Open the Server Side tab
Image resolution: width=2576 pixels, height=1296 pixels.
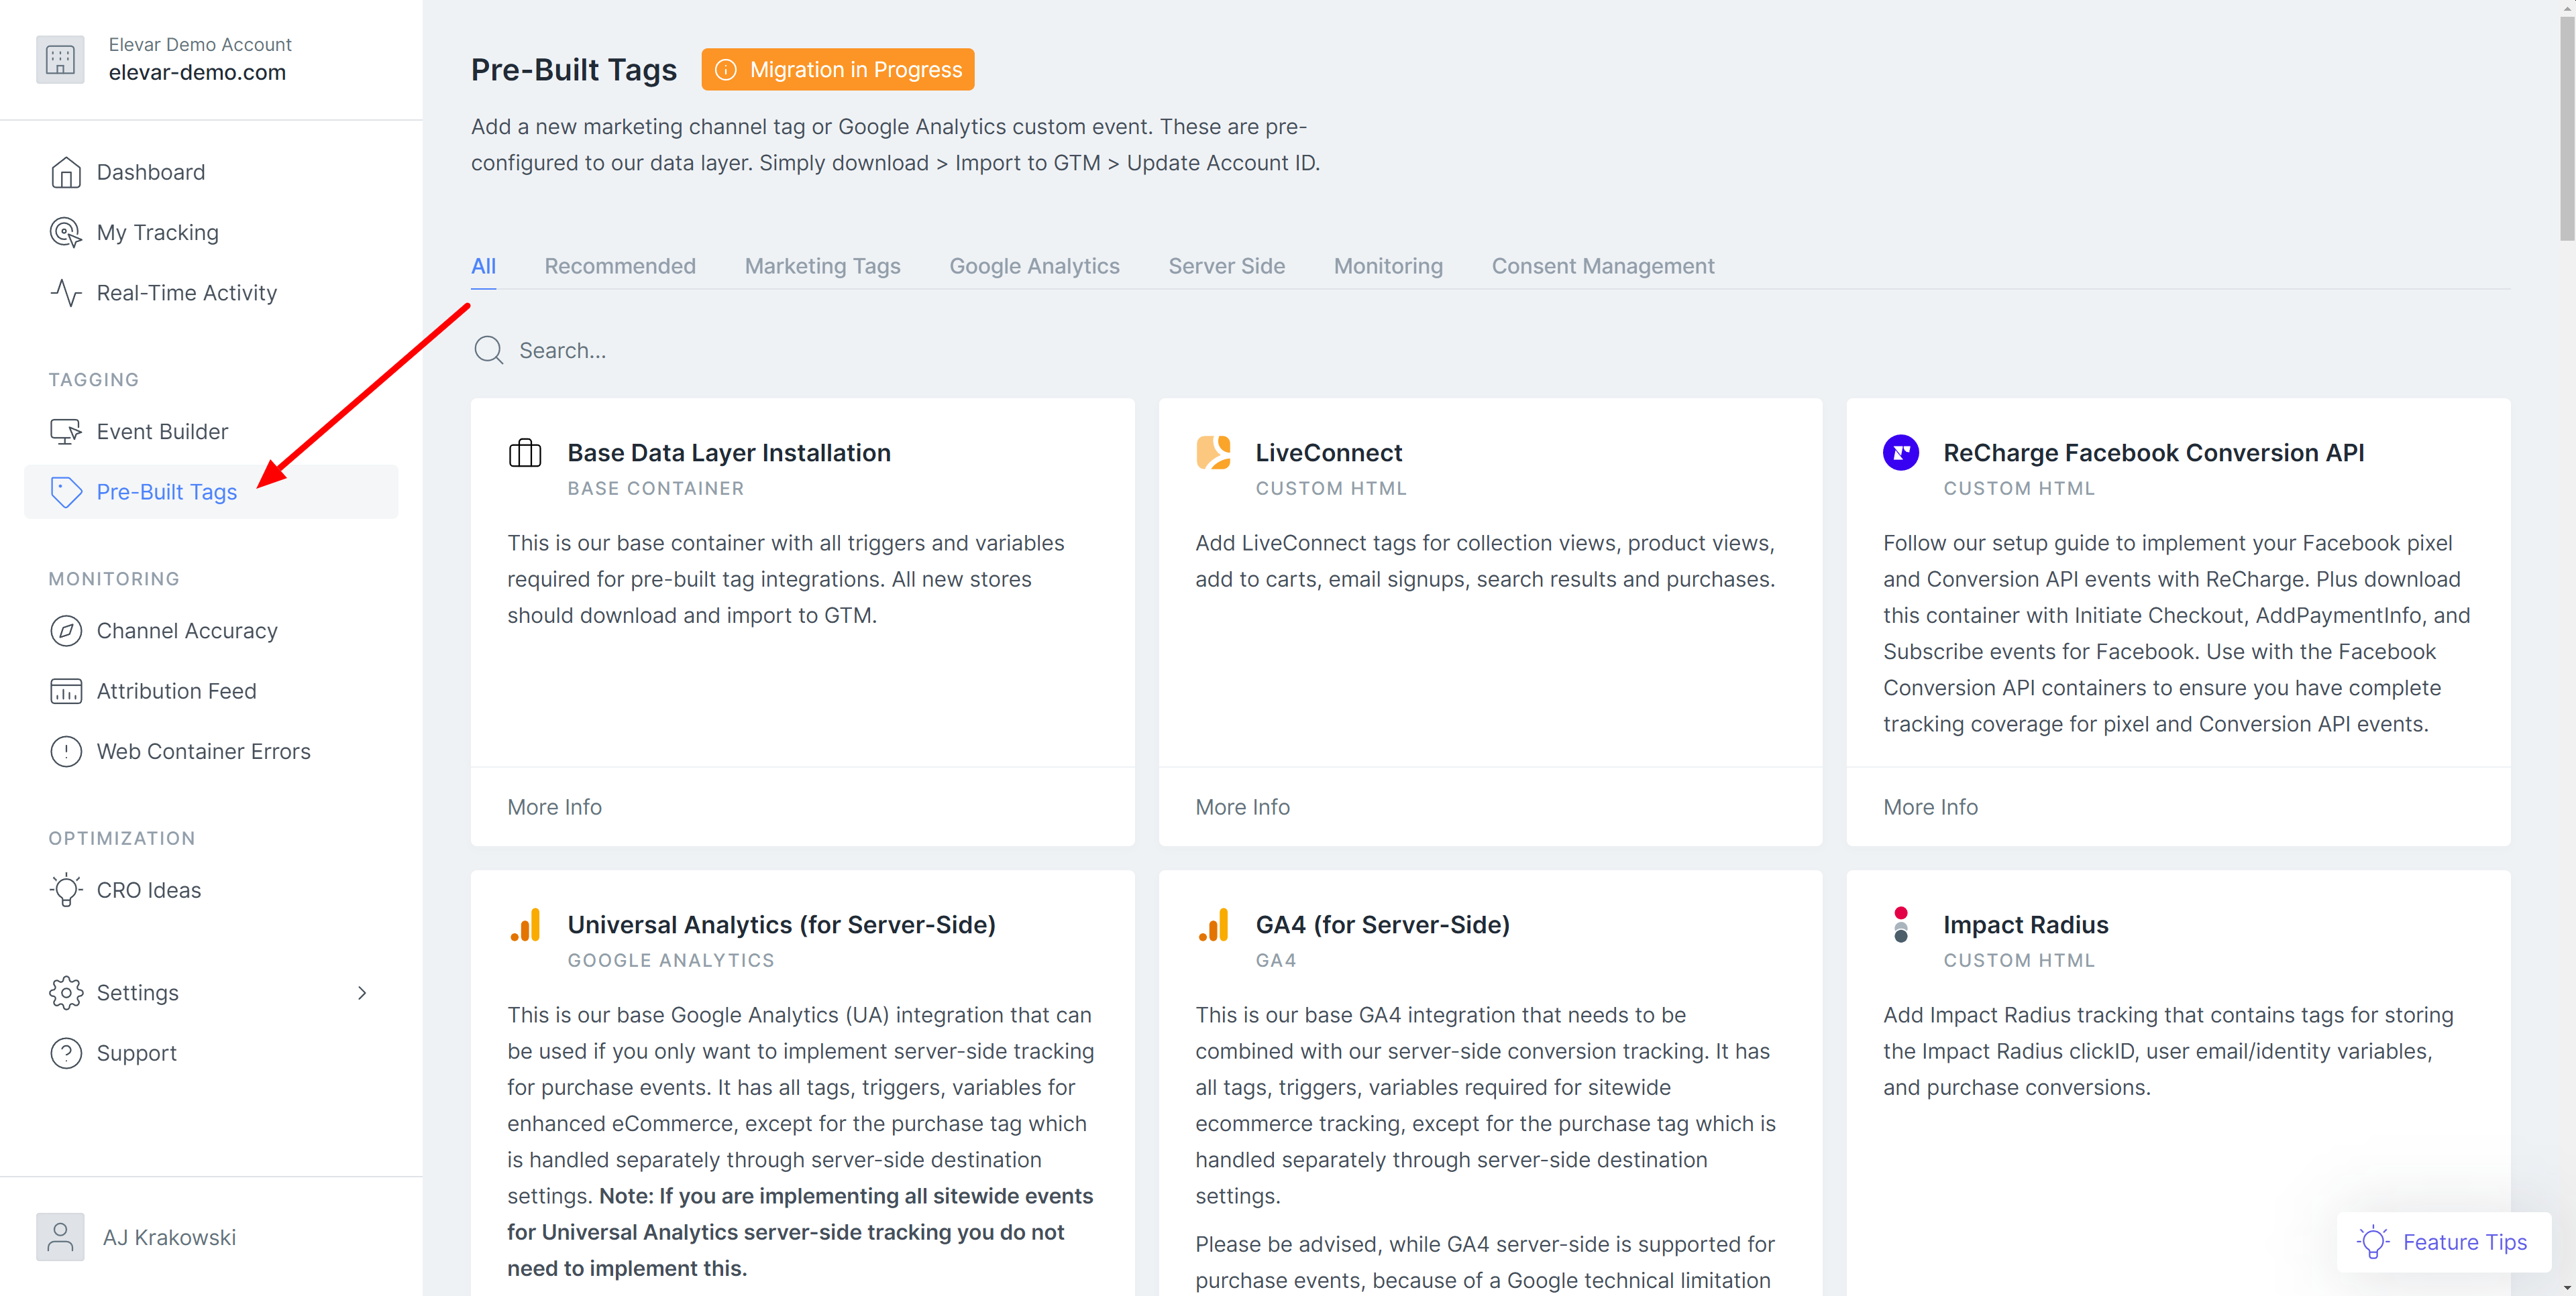[1226, 266]
